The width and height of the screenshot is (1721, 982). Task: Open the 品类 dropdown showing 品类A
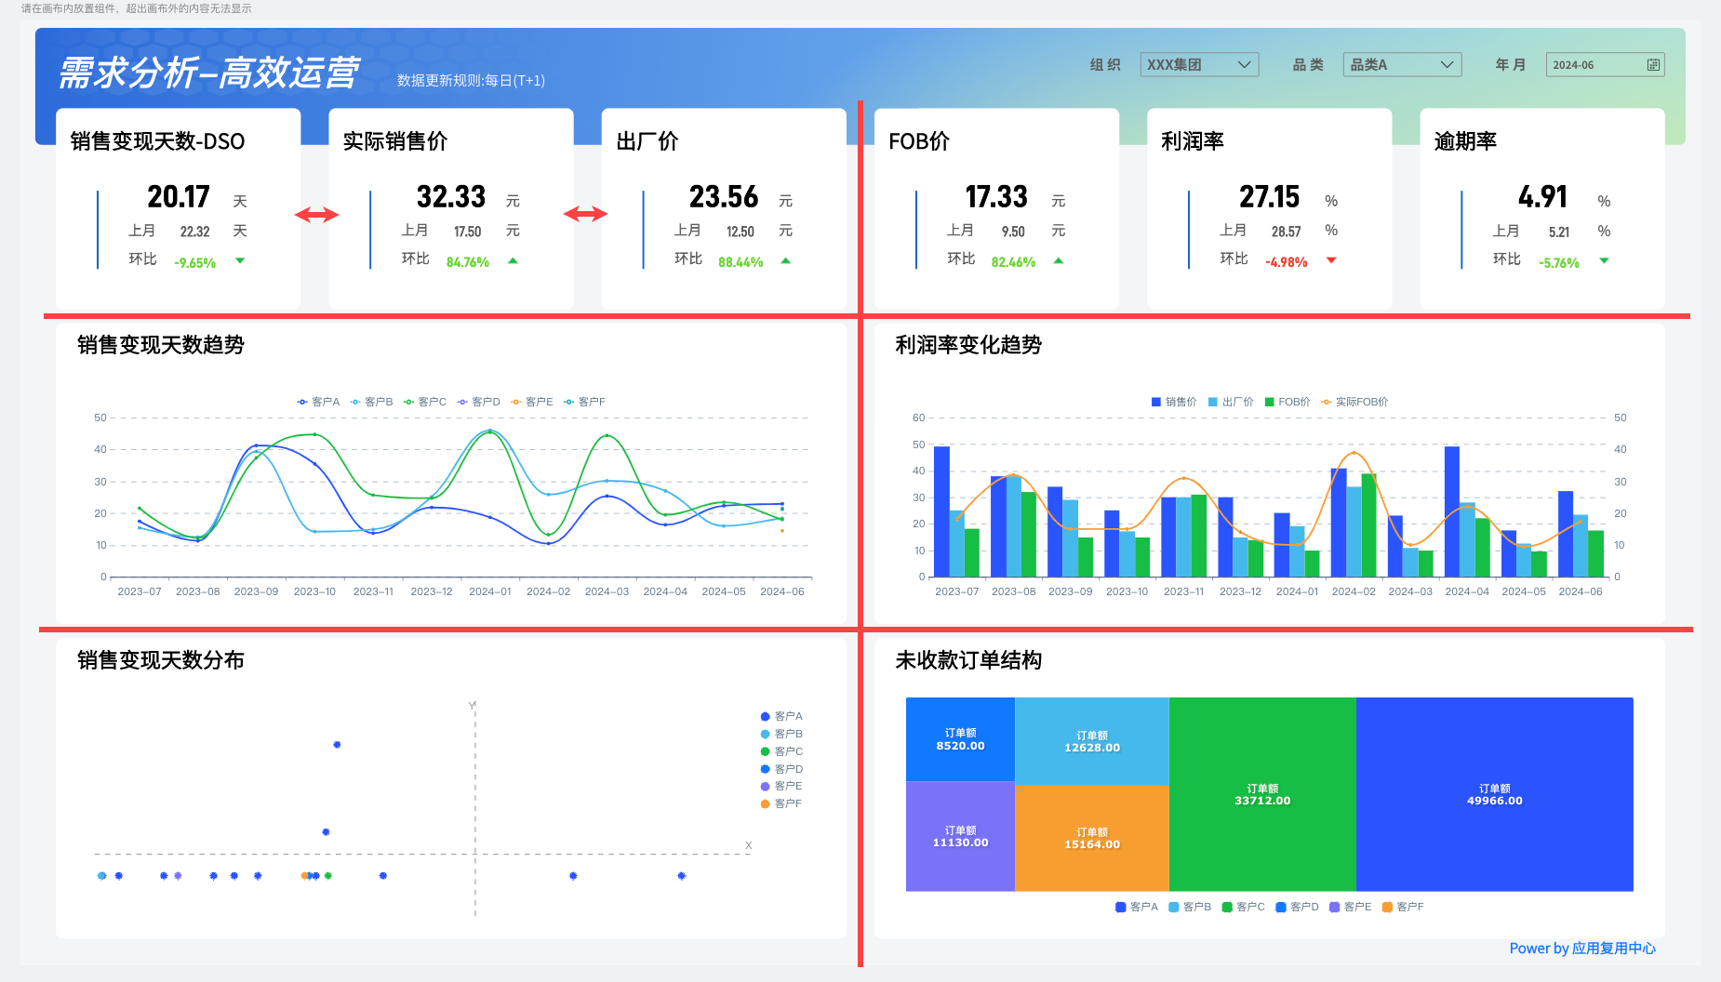(1402, 65)
